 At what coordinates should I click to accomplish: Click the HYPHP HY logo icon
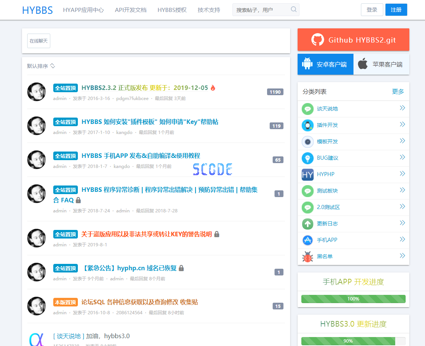[308, 175]
